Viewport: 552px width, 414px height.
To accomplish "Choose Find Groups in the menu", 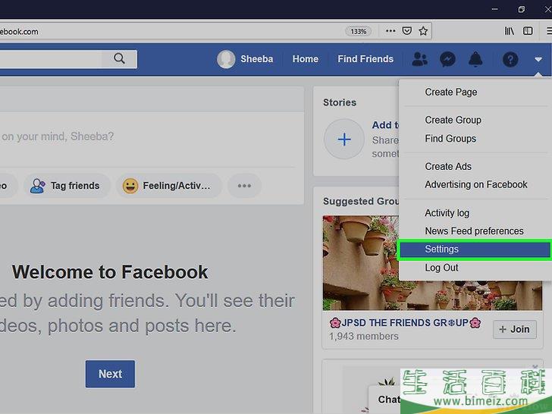I will click(x=450, y=139).
